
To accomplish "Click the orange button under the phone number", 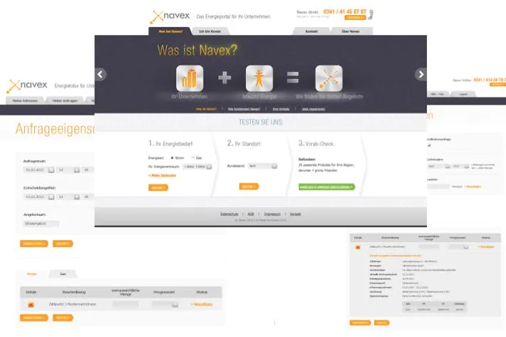I will click(355, 17).
